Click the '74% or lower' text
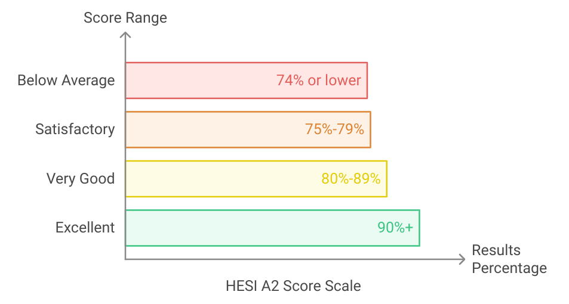 pyautogui.click(x=319, y=80)
